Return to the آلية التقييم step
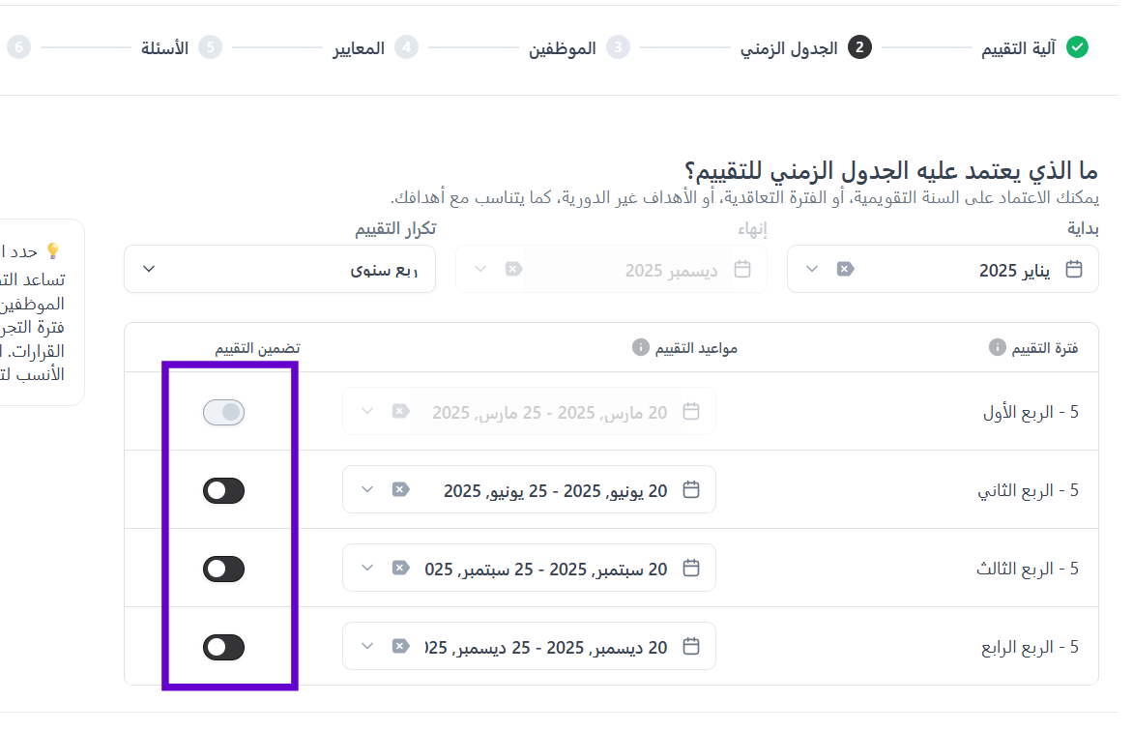 pyautogui.click(x=1032, y=47)
